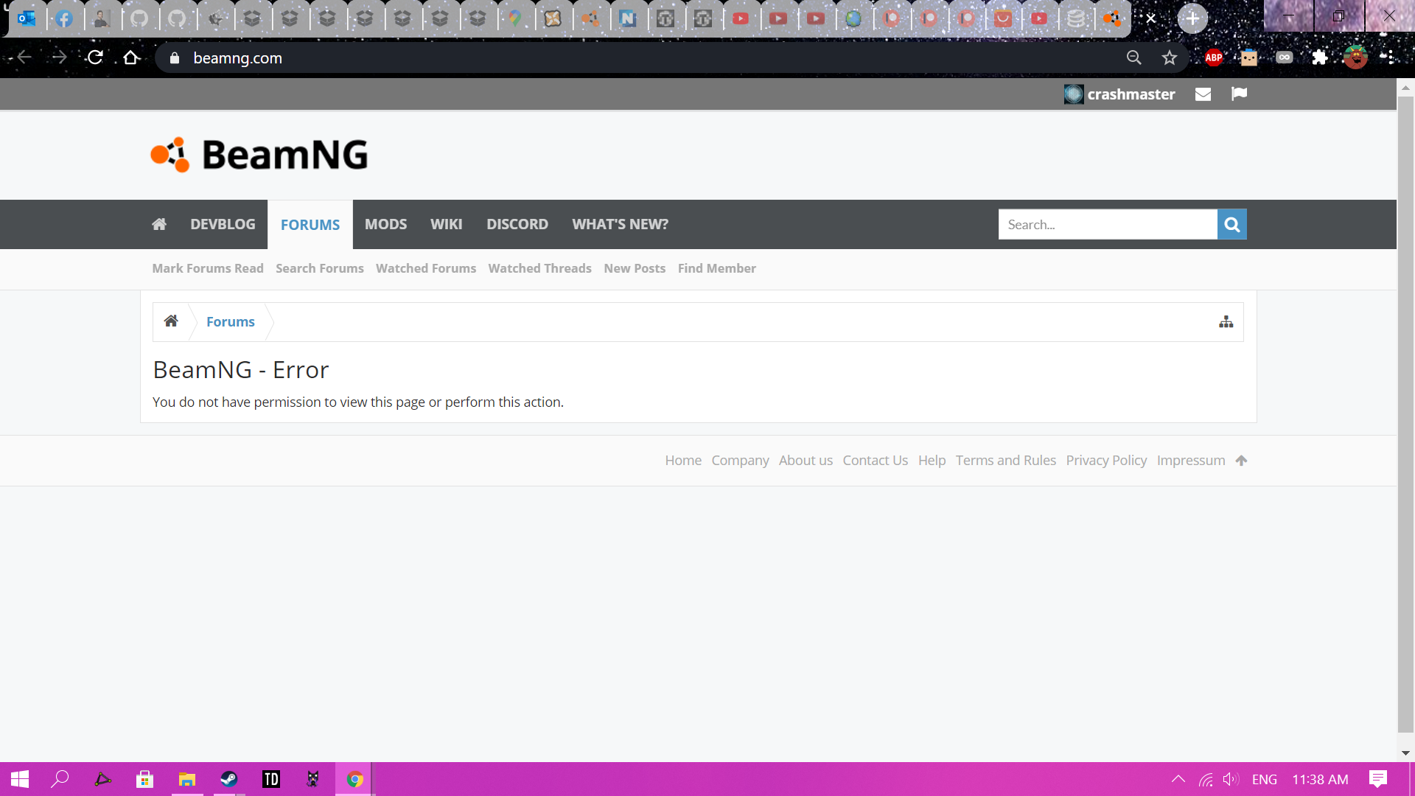View site info via the lock icon
Screen dimensions: 1415x796
[175, 58]
